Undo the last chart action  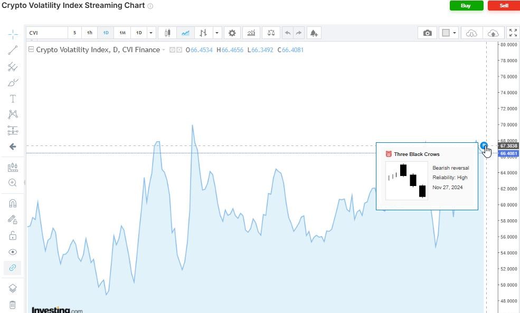point(288,33)
